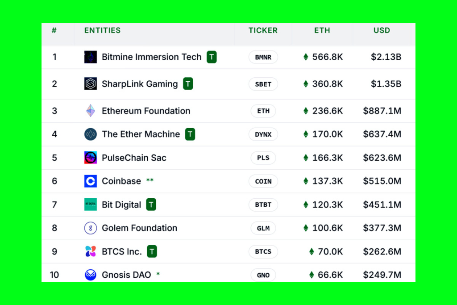Click the SharpLink Gaming logo icon

pyautogui.click(x=91, y=84)
